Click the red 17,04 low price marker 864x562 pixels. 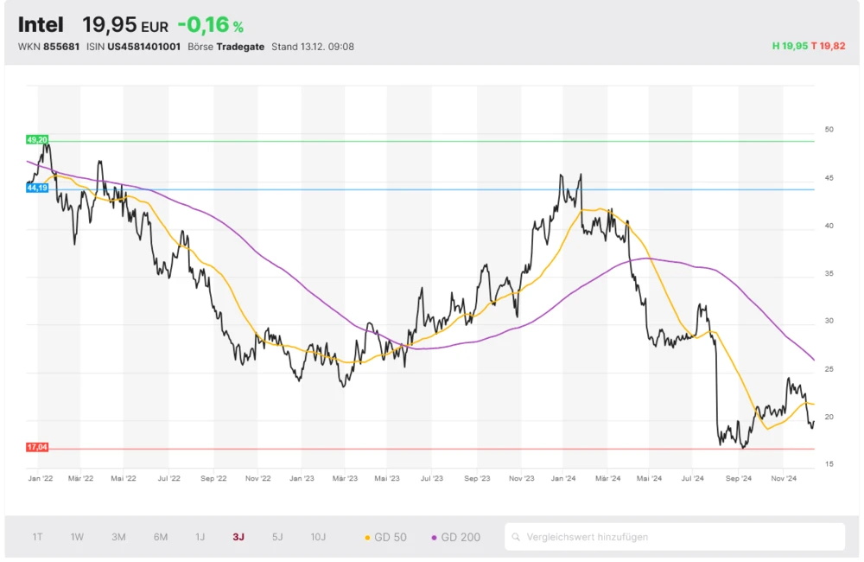(37, 448)
